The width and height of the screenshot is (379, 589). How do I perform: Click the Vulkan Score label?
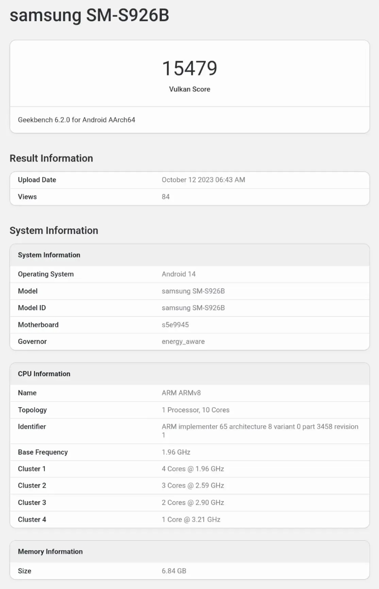[x=189, y=89]
